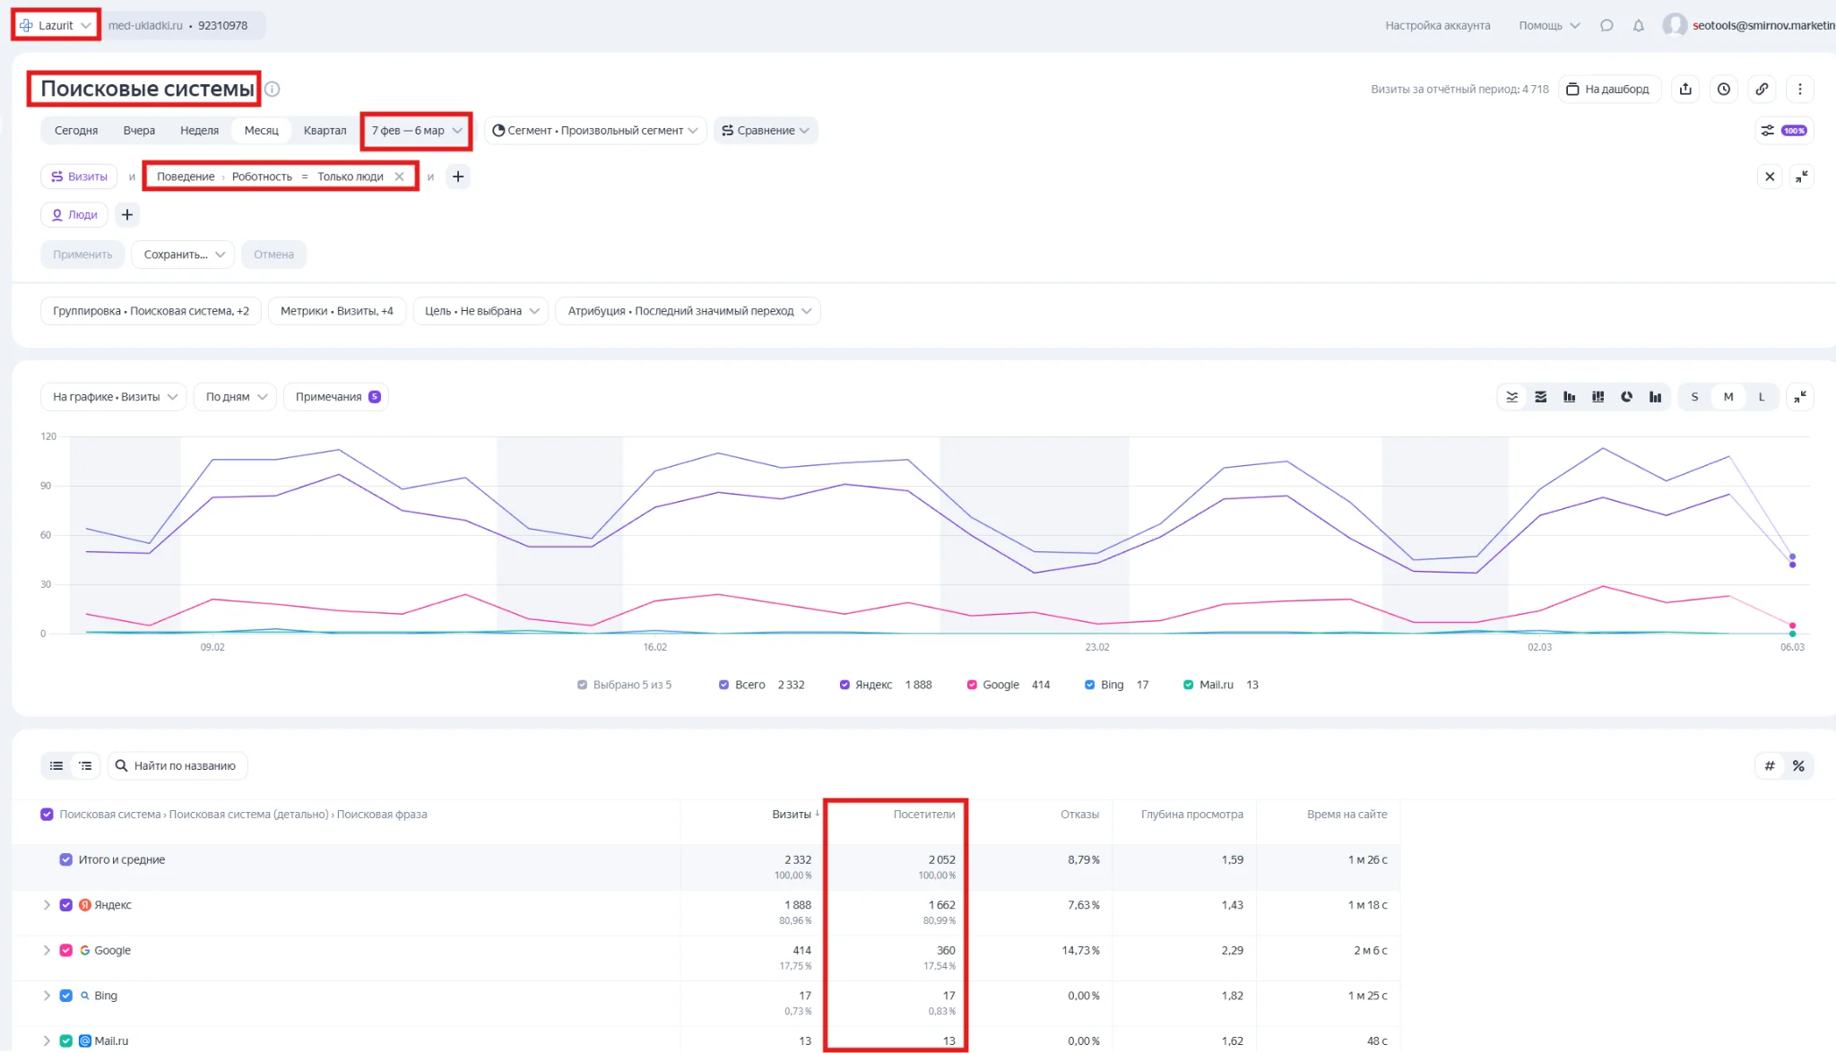The width and height of the screenshot is (1836, 1053).
Task: Select the Неделя period tab
Action: (x=199, y=131)
